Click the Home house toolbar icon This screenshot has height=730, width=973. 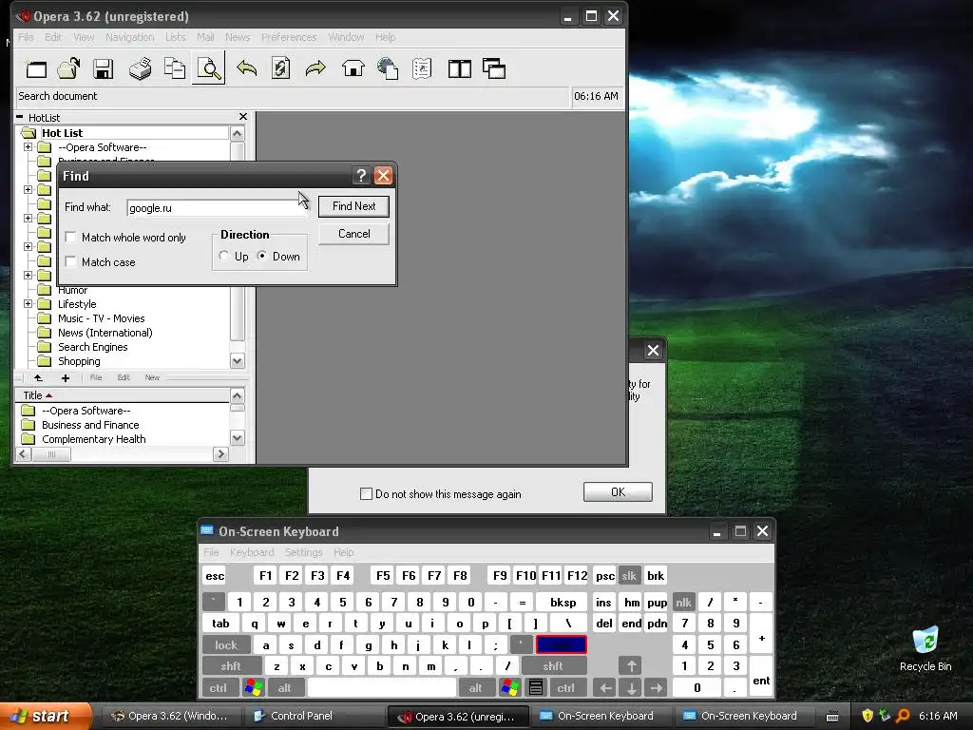click(353, 68)
